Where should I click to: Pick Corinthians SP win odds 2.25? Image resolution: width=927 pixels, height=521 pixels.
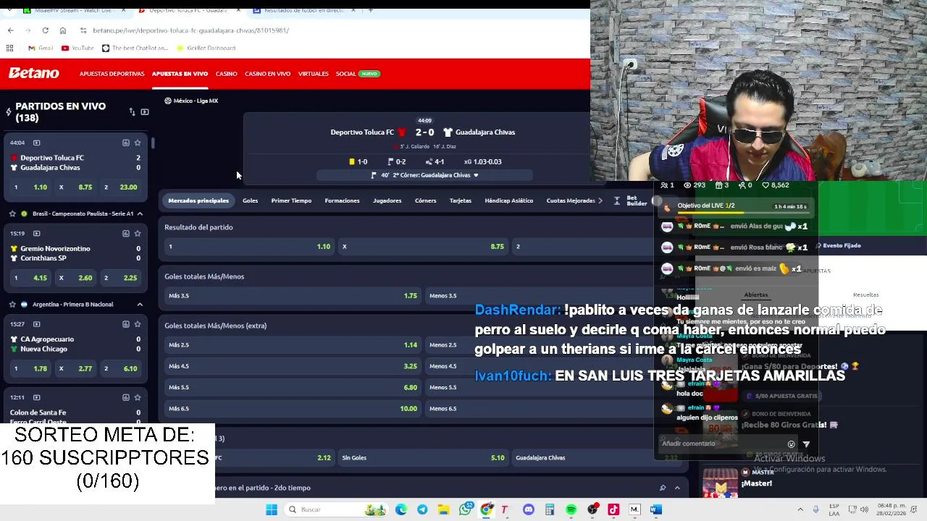click(x=121, y=278)
